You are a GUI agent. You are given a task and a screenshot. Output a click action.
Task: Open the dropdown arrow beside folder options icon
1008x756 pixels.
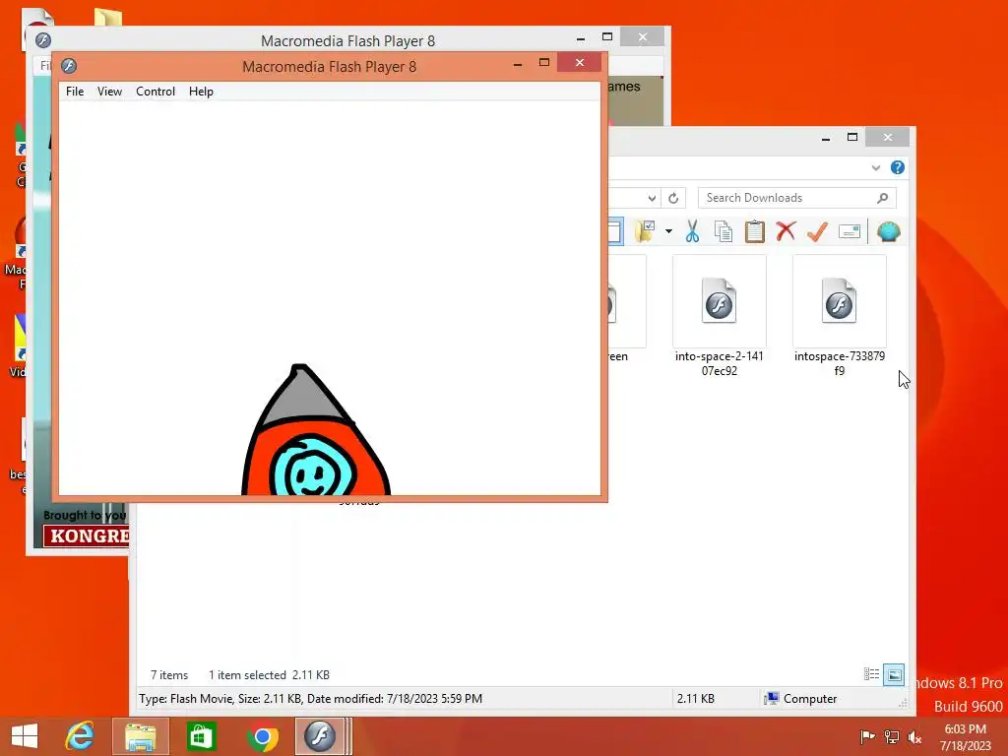(668, 231)
